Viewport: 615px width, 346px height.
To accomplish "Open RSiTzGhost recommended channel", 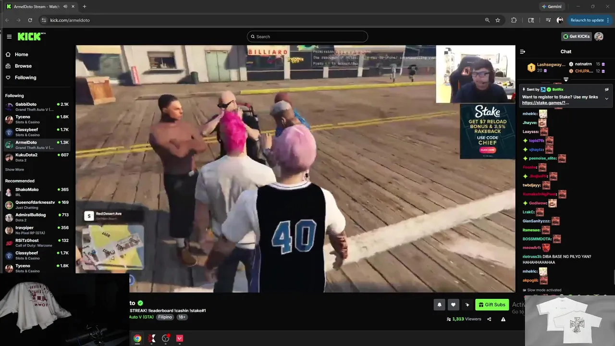I will pos(37,243).
